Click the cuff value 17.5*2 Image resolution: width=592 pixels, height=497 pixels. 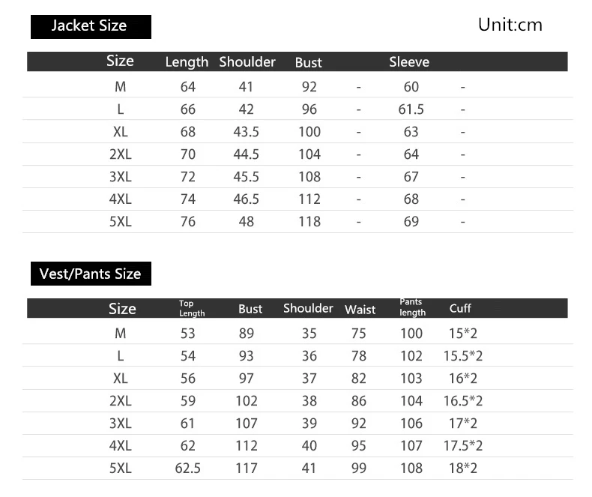click(x=463, y=445)
